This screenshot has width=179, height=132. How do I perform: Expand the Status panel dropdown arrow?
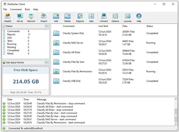click(x=47, y=26)
